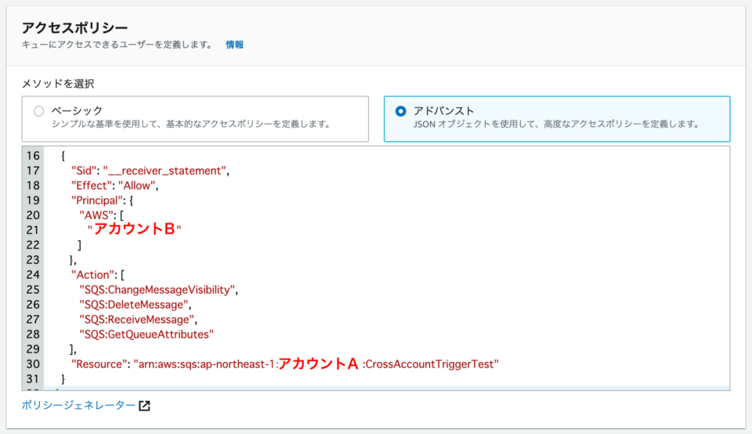Click the external link icon beside ポリシージェネレーター
752x434 pixels.
coord(144,406)
